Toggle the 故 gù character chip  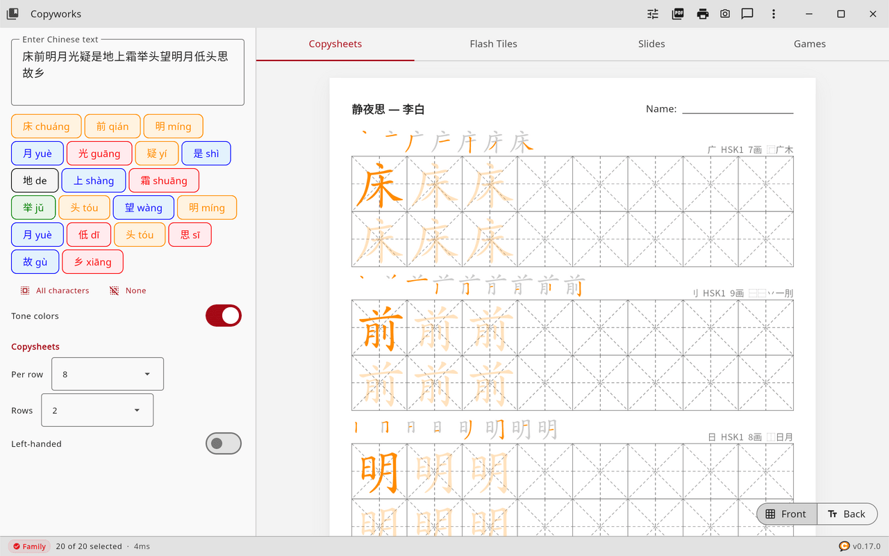click(x=35, y=262)
